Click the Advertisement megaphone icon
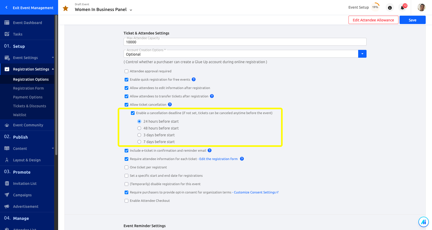Screen dimensions: 432x230 tap(7, 207)
